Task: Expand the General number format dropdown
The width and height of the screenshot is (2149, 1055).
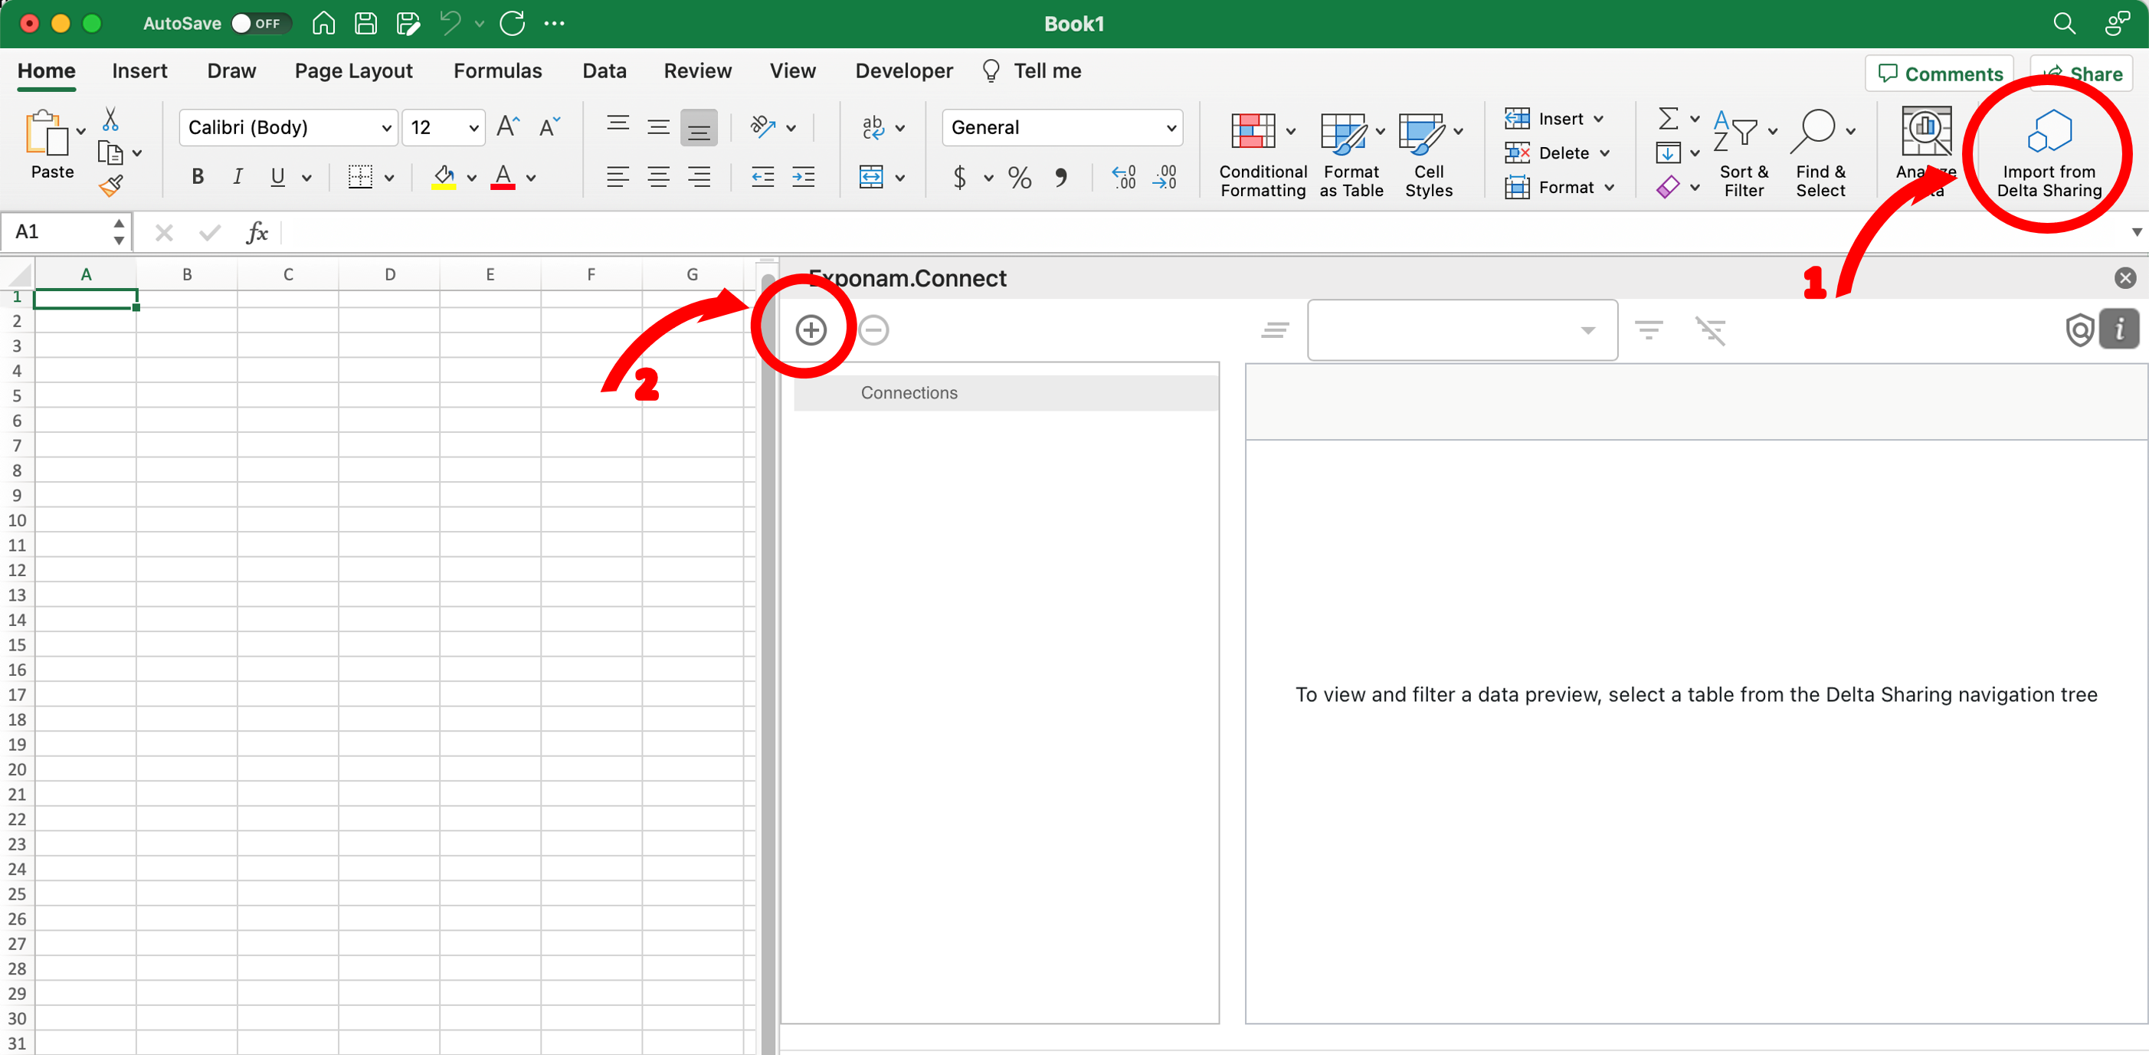Action: [1170, 128]
